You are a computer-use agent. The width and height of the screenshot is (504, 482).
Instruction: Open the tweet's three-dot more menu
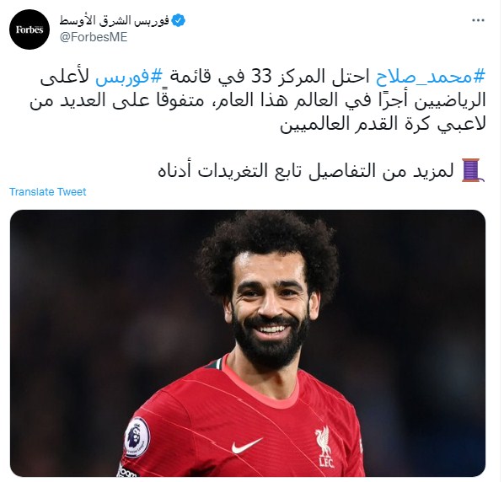click(x=478, y=20)
